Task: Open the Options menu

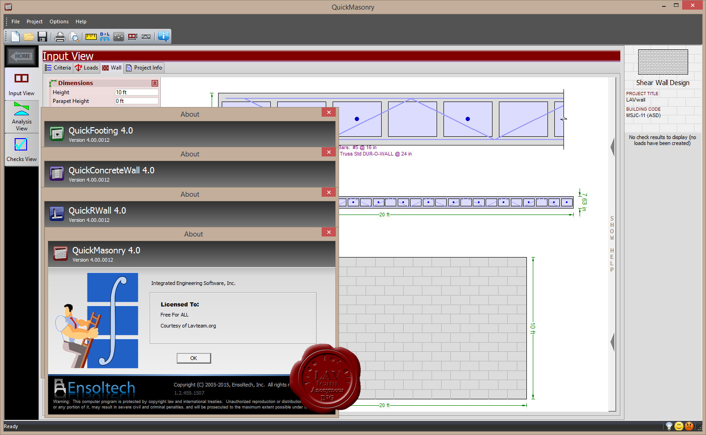Action: (x=59, y=21)
